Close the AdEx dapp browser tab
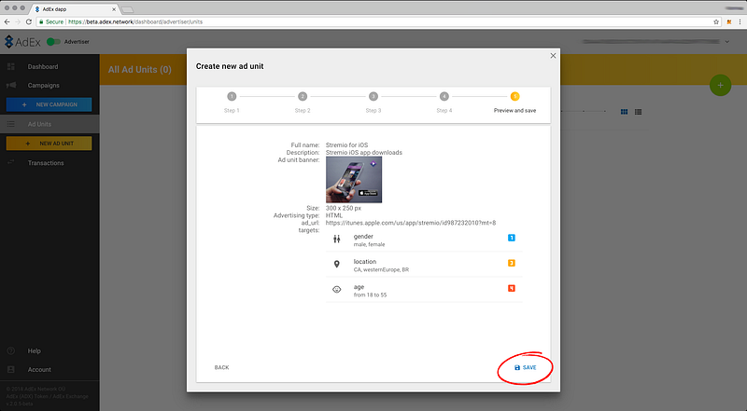747x411 pixels. (x=114, y=9)
